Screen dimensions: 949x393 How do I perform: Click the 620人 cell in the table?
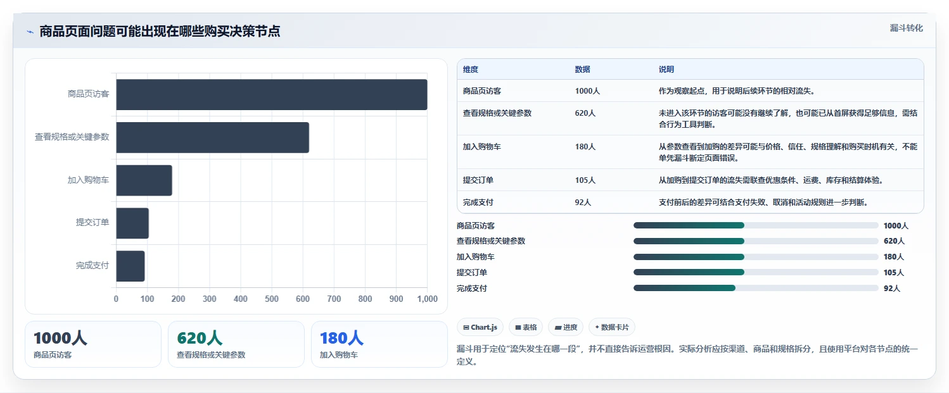click(585, 113)
